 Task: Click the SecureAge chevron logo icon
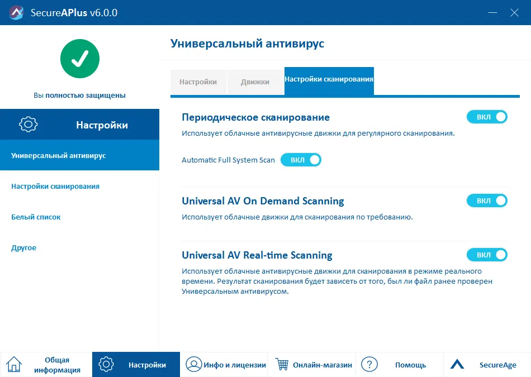[457, 365]
